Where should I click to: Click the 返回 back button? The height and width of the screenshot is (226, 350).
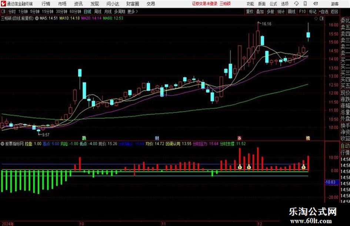point(334,12)
